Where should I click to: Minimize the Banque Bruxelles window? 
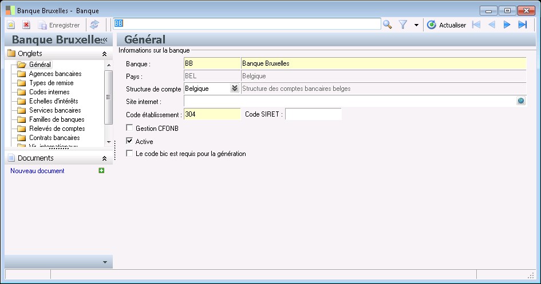(x=488, y=11)
